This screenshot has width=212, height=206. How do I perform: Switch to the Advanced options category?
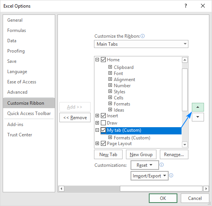click(17, 92)
